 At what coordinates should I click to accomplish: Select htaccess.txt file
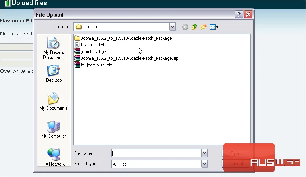[x=90, y=45]
